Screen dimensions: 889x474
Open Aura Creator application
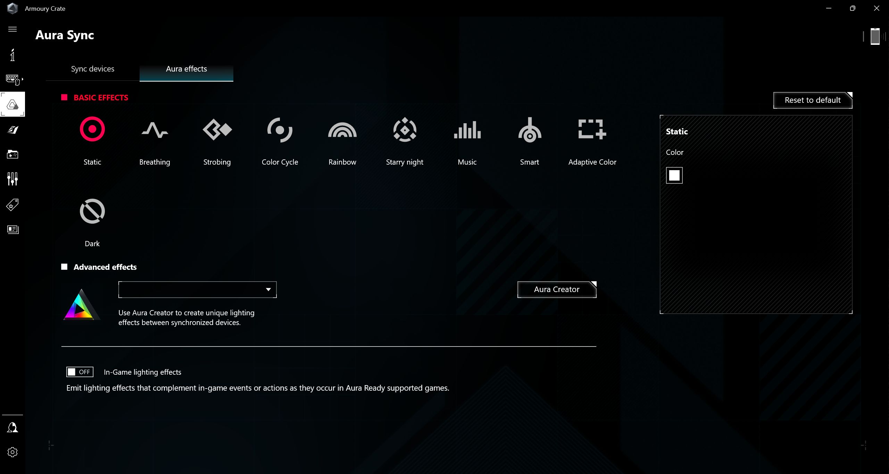pyautogui.click(x=556, y=289)
